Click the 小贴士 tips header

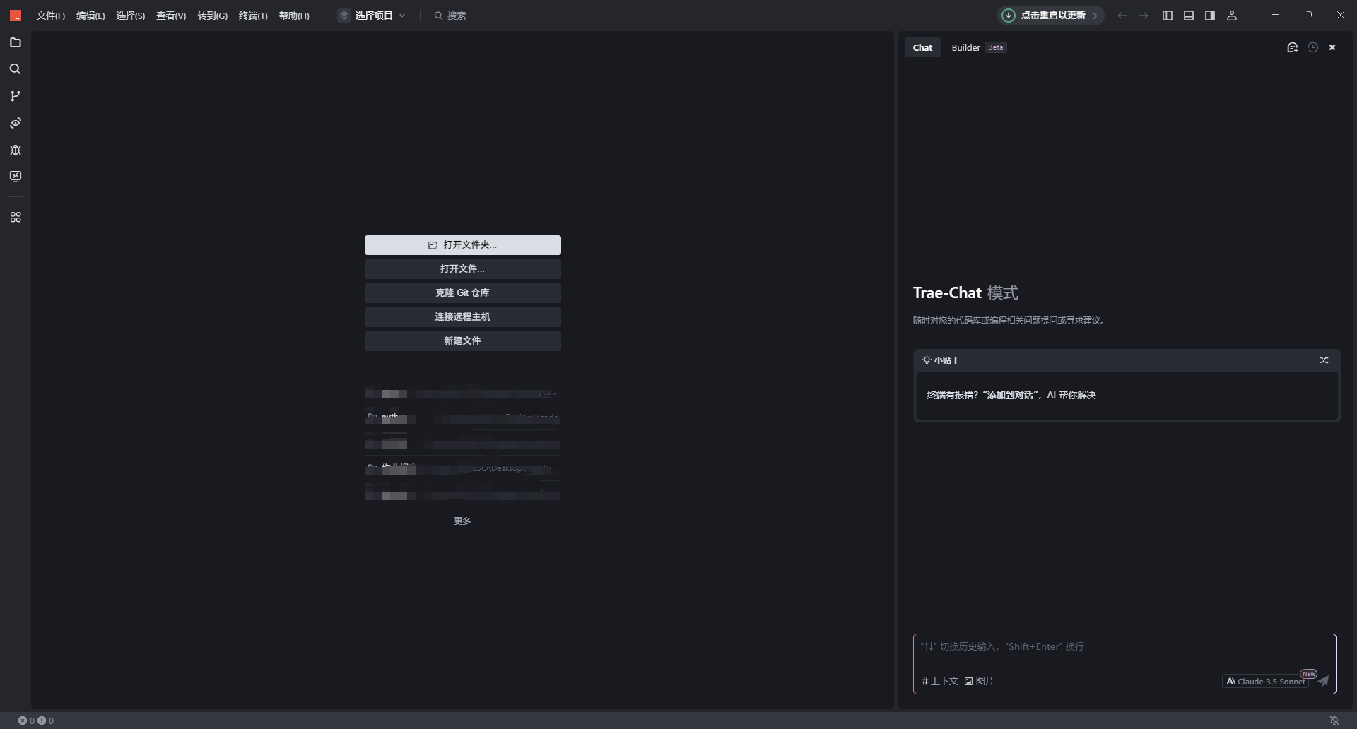click(941, 360)
